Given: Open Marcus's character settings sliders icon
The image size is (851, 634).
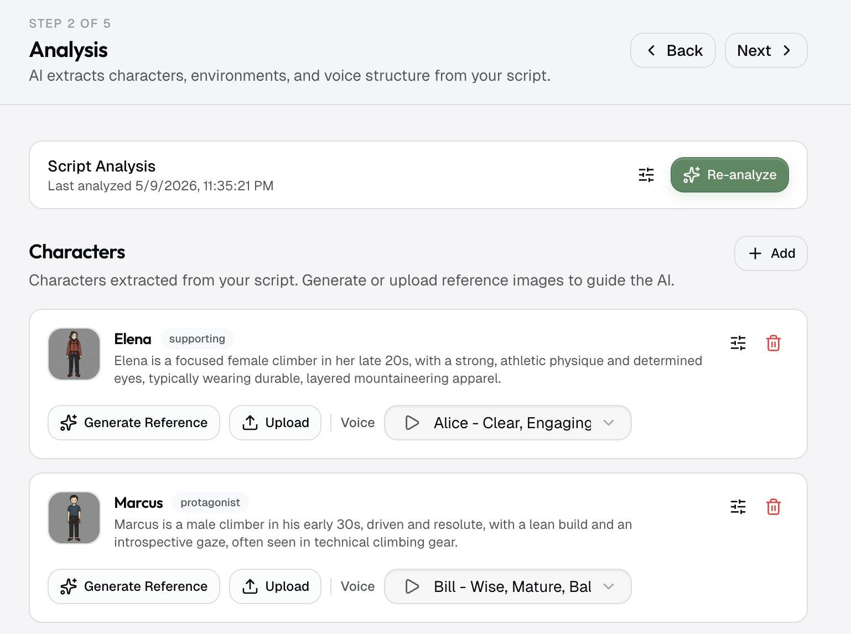Looking at the screenshot, I should pos(738,507).
